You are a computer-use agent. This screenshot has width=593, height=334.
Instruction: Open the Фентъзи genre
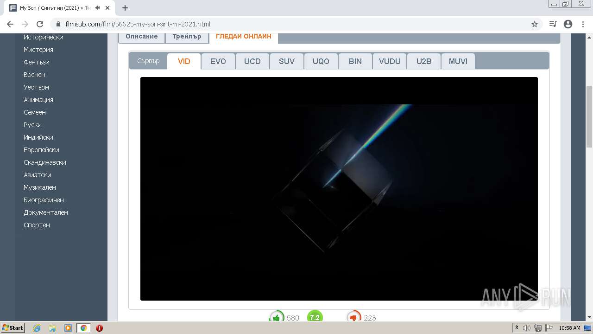[x=37, y=62]
